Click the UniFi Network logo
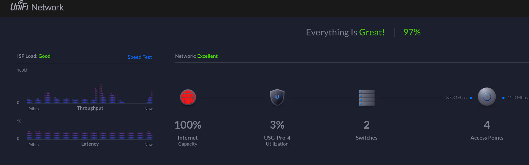 [37, 7]
